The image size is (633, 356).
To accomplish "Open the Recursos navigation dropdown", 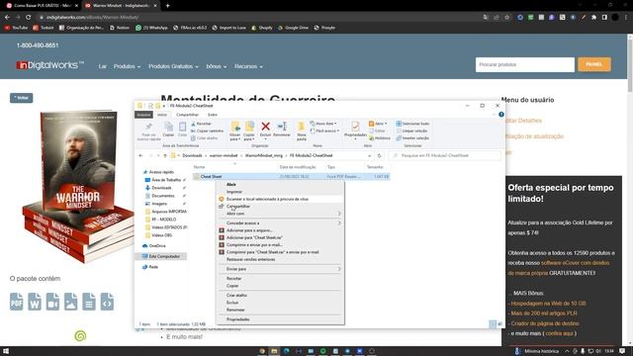I will coord(248,66).
